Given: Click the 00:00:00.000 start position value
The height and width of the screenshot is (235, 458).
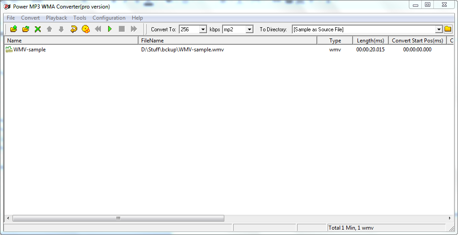Looking at the screenshot, I should 417,50.
